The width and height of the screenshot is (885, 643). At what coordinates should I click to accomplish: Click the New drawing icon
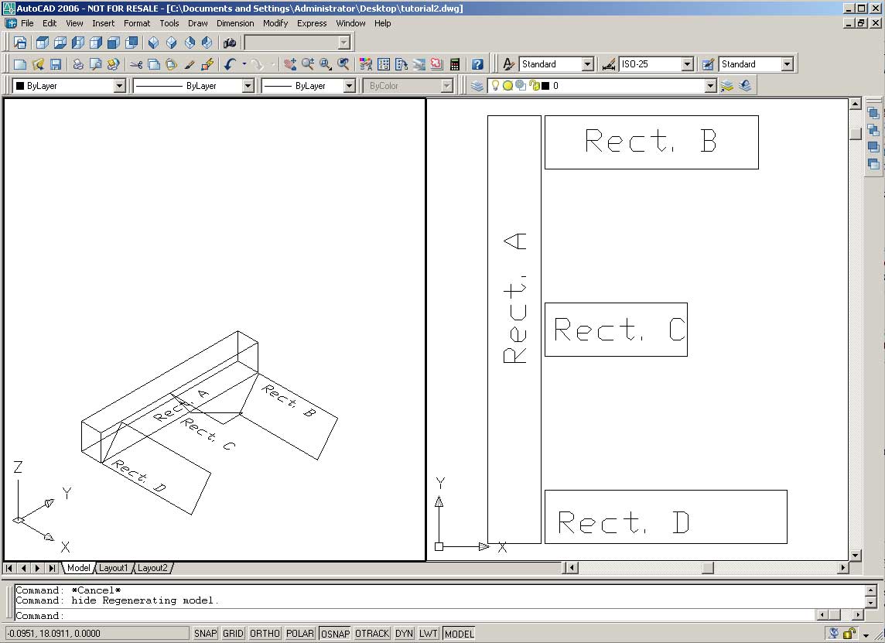[x=20, y=64]
